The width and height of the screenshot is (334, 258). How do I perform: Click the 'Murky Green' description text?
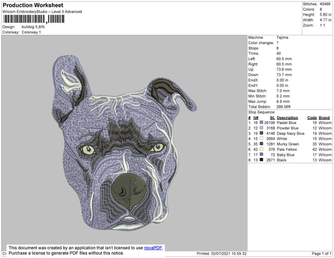[x=288, y=144]
